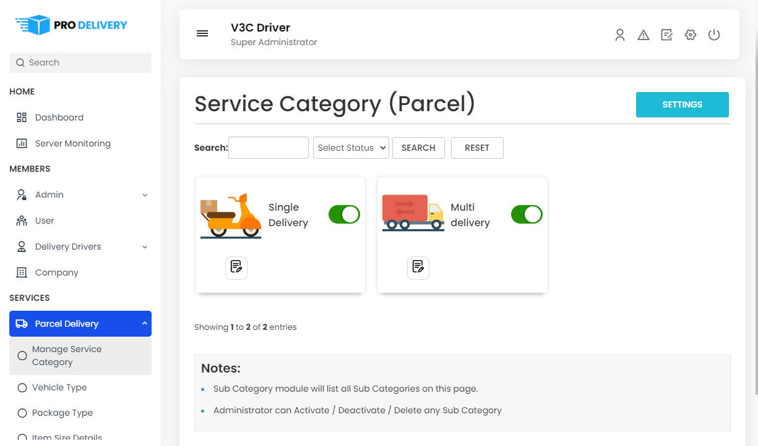Click the SETTINGS button
The height and width of the screenshot is (446, 758).
click(683, 104)
